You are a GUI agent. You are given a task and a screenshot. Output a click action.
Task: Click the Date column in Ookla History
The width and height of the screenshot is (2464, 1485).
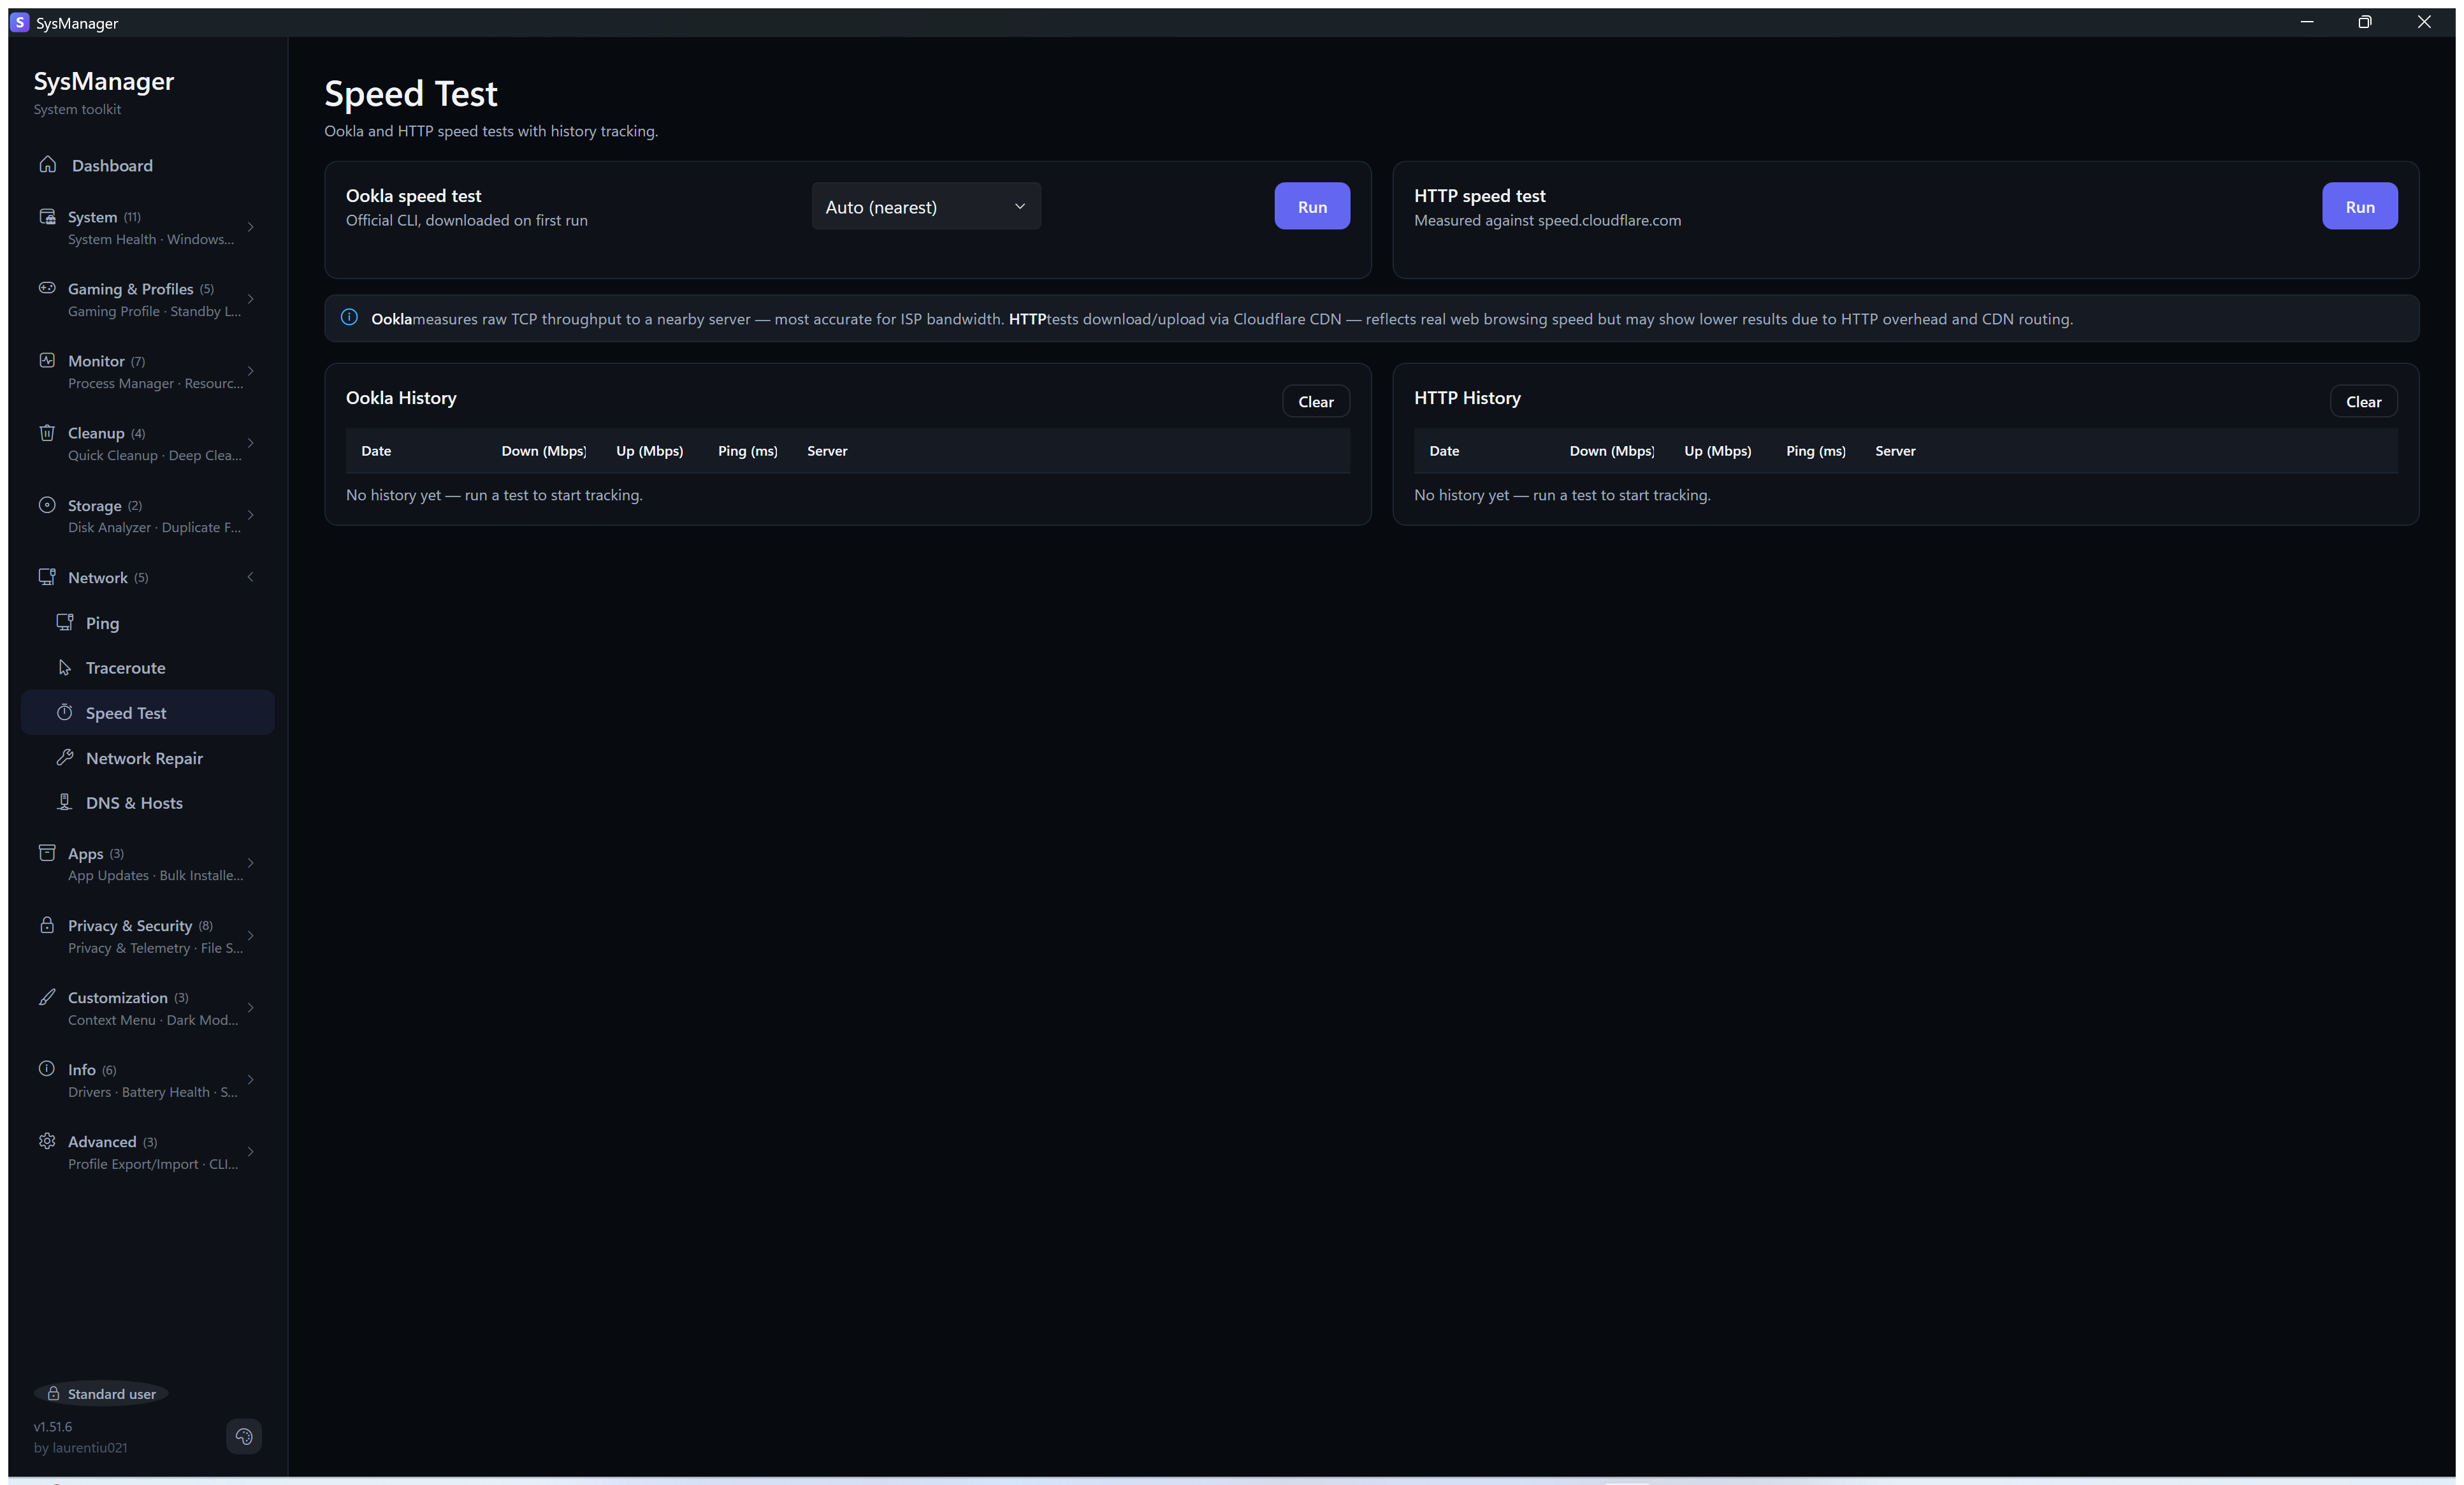[376, 451]
